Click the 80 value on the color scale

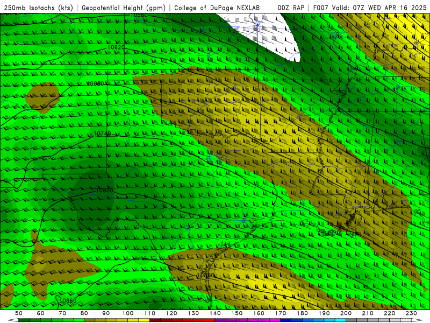point(84,313)
